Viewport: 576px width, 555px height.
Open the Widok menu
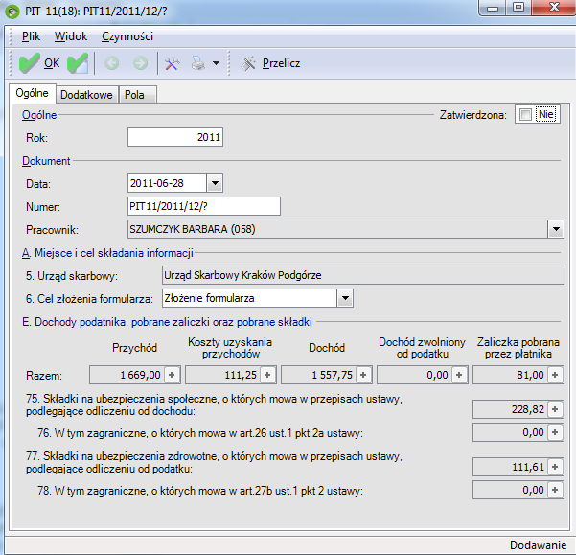[71, 36]
